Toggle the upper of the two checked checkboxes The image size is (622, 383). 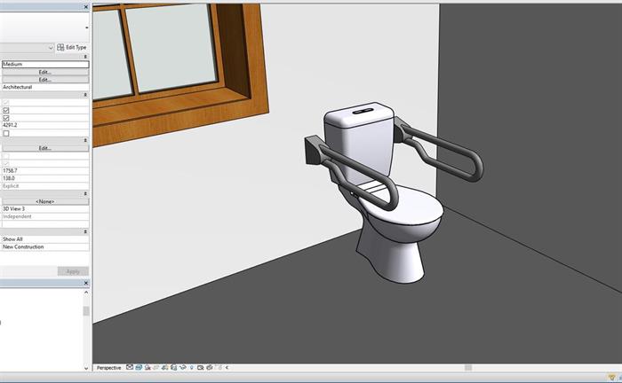[6, 110]
